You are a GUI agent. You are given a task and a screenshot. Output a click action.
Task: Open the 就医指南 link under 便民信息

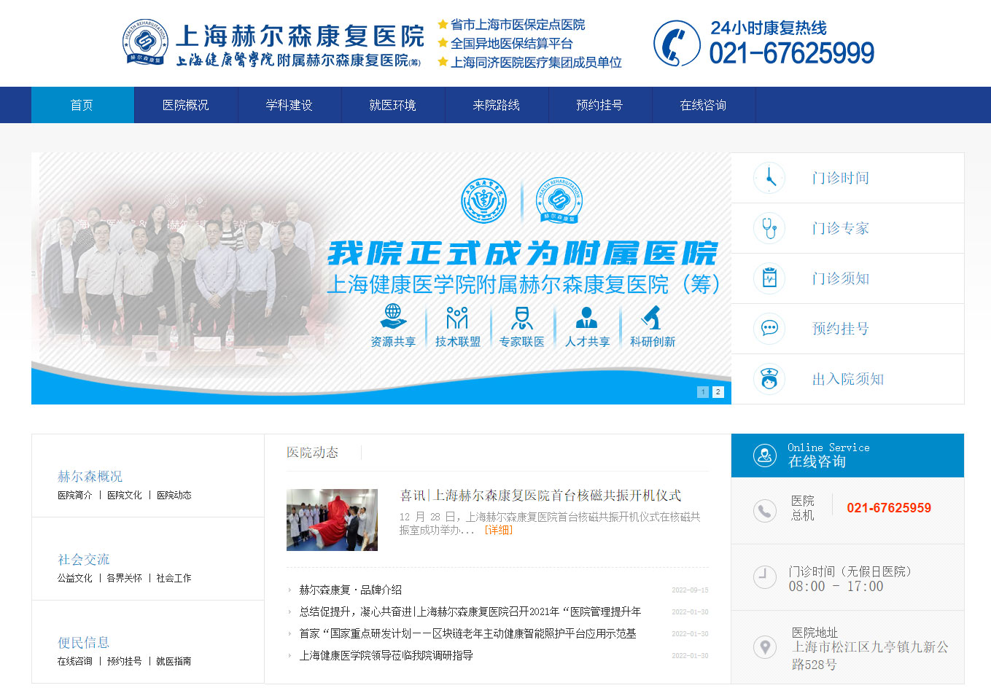174,662
